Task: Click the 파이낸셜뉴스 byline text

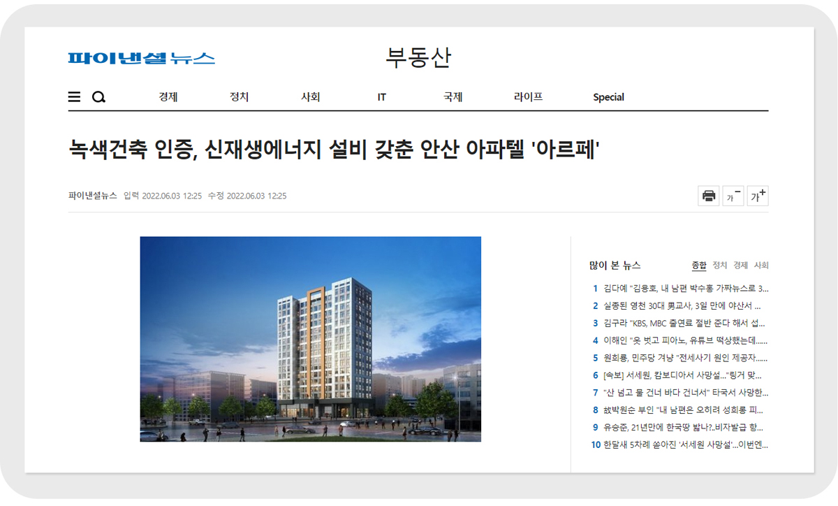Action: (92, 196)
